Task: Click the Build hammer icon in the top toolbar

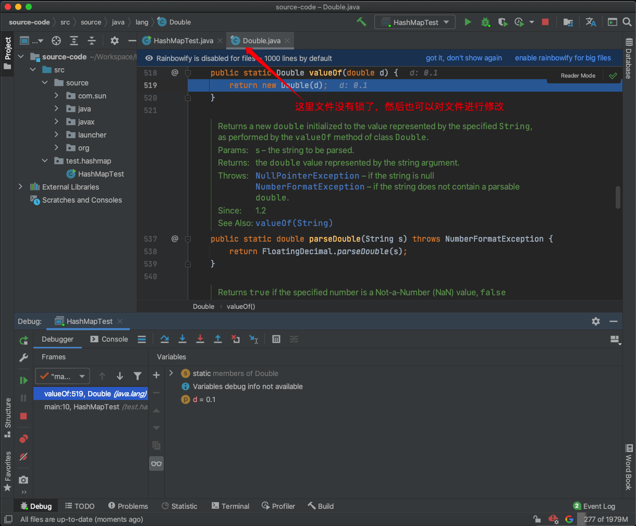Action: pos(361,22)
